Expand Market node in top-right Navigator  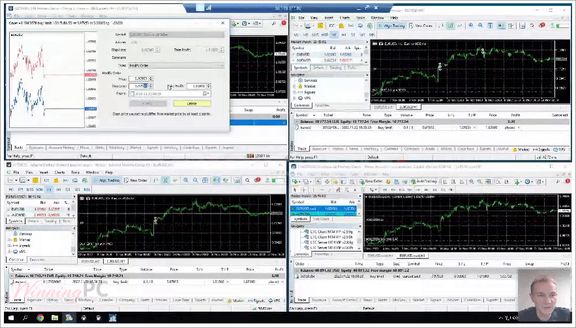click(294, 86)
